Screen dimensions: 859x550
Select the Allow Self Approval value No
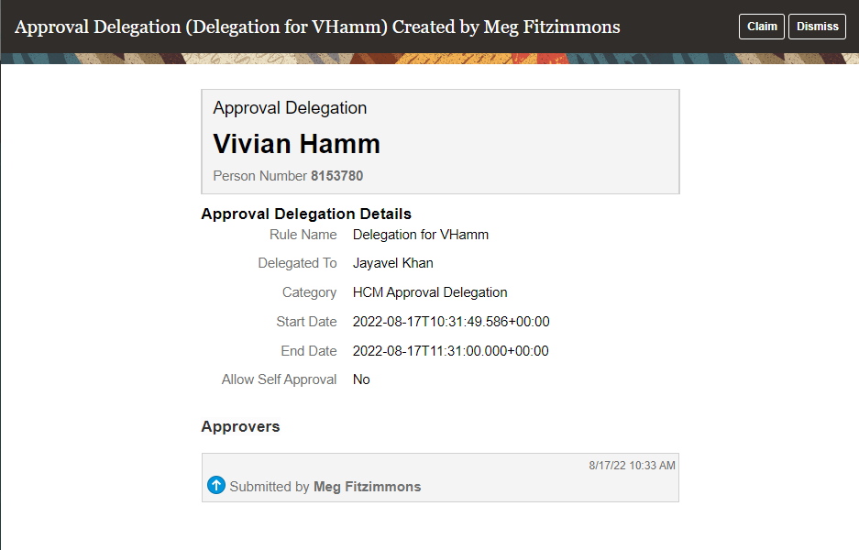coord(361,379)
